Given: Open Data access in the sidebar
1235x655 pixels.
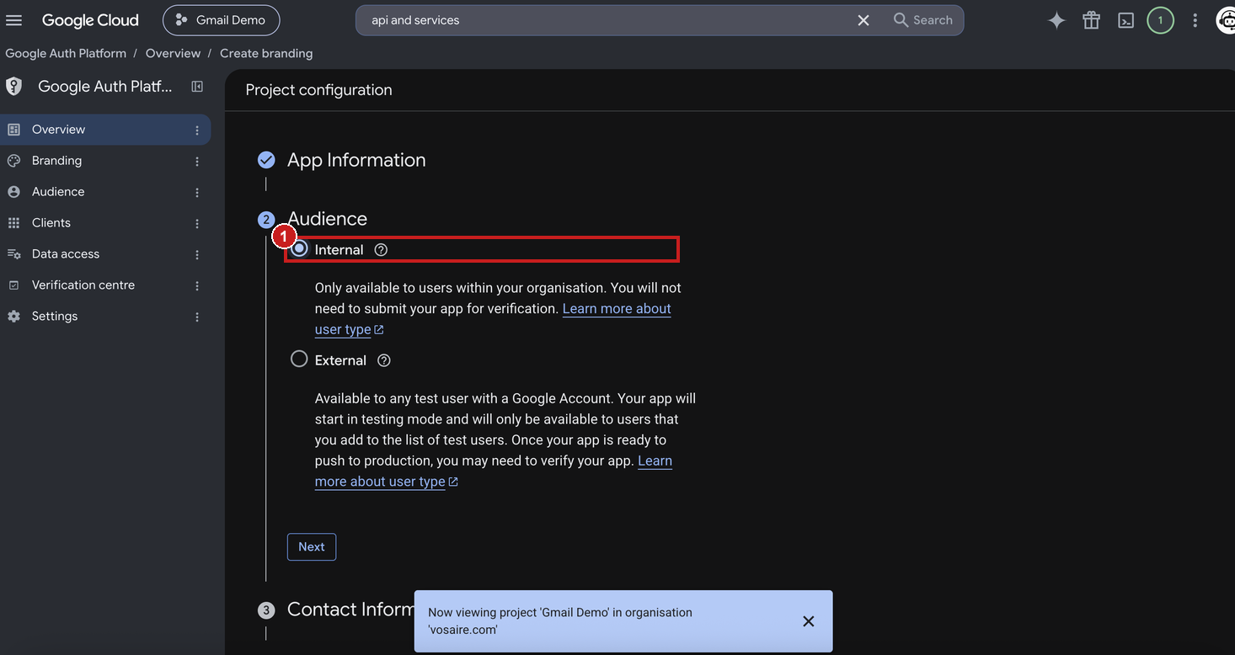Looking at the screenshot, I should point(104,254).
